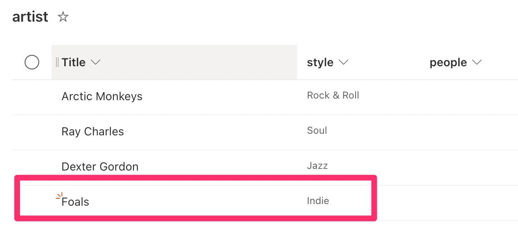Click the people column header label

click(x=448, y=63)
